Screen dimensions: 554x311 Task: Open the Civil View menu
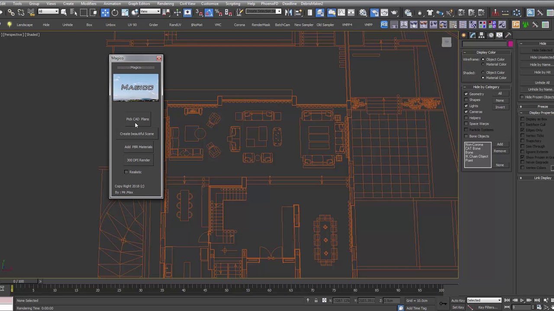click(x=187, y=3)
